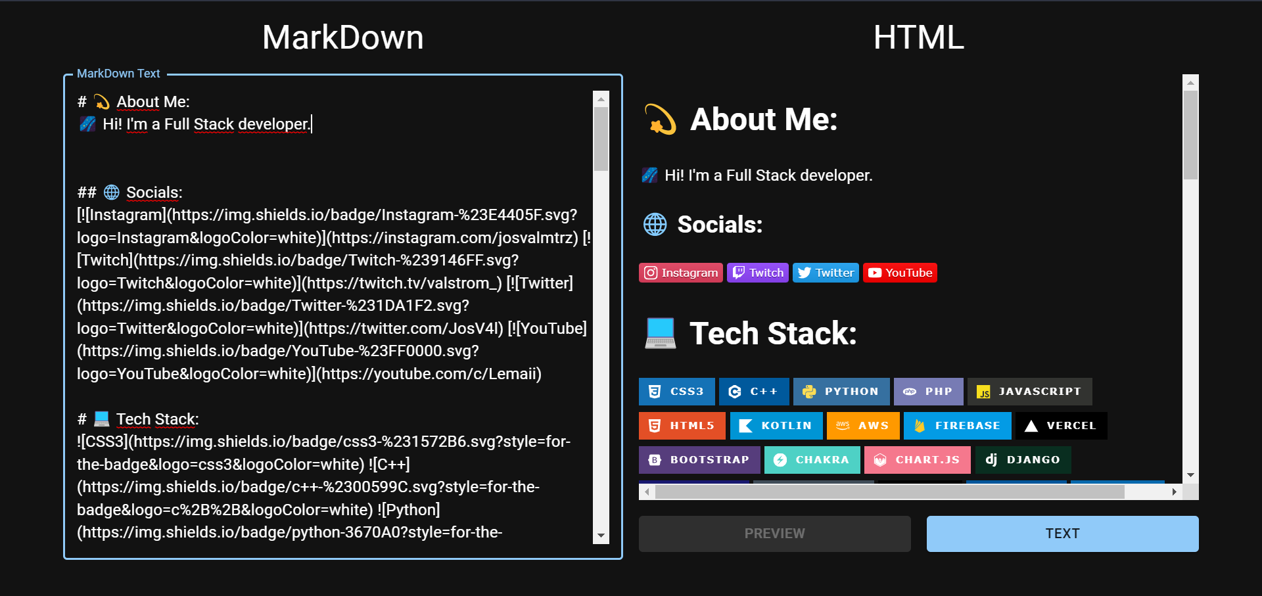1262x596 pixels.
Task: Click the YouTube badge
Action: tap(900, 273)
